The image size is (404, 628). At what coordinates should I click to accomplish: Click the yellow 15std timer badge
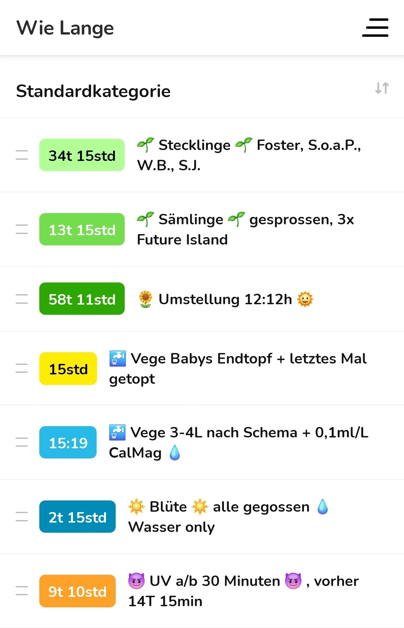pyautogui.click(x=68, y=368)
